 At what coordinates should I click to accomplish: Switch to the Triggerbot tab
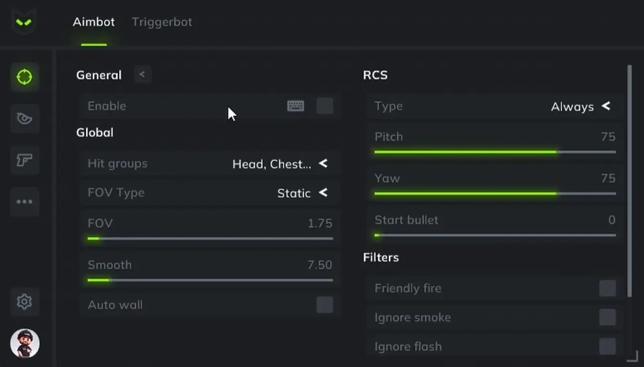(162, 22)
